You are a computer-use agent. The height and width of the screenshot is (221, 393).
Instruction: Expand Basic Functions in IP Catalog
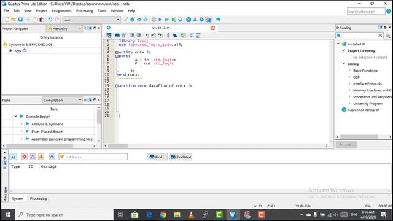pos(349,71)
